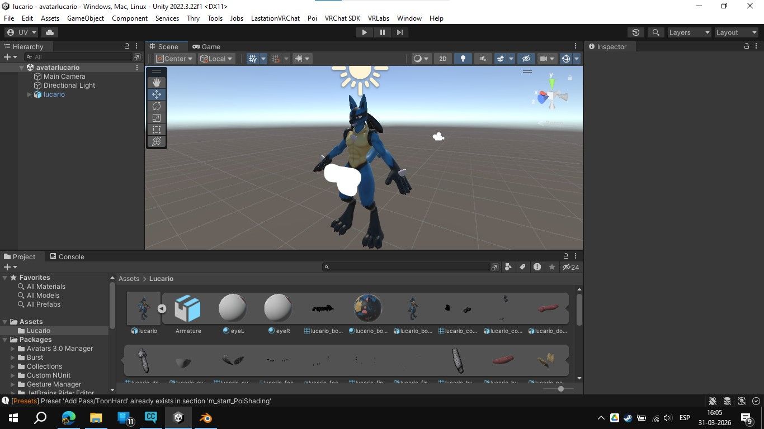
Task: Open search by label in Project panel
Action: pyautogui.click(x=522, y=267)
